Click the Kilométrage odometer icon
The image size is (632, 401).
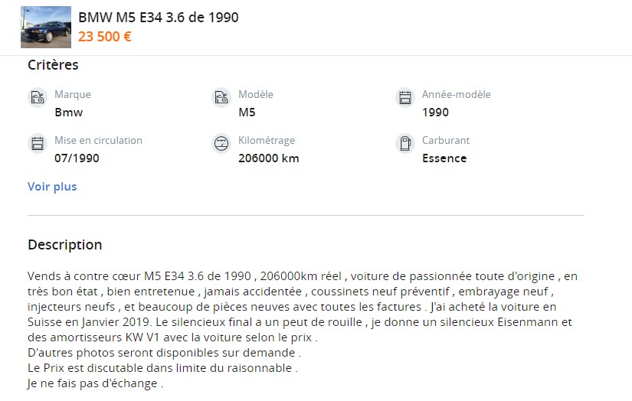pyautogui.click(x=221, y=143)
